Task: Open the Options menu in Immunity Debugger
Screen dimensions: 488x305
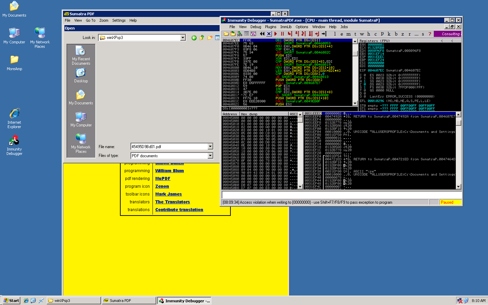Action: tap(302, 27)
